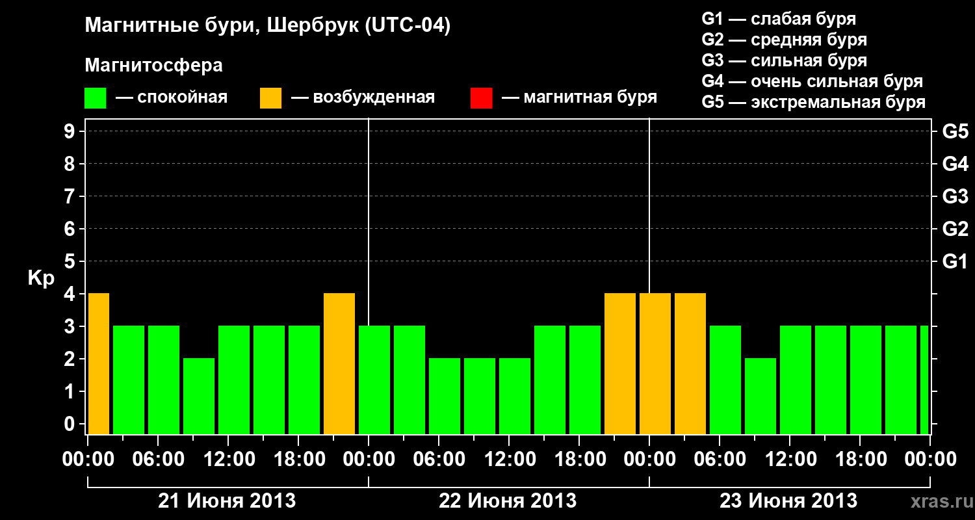Click the '06:00' time label for 21 June

(x=158, y=460)
